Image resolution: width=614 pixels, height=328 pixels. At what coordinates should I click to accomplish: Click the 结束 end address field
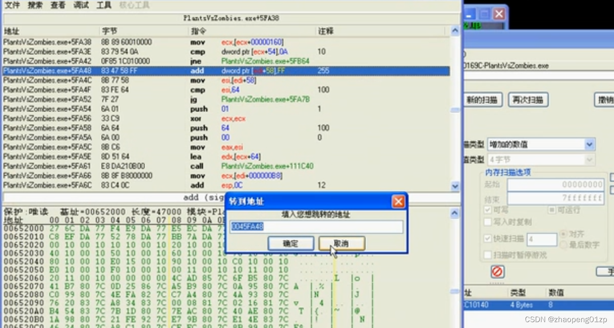556,198
